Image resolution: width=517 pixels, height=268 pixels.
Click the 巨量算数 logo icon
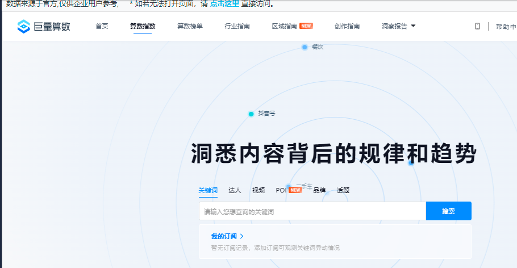tap(23, 26)
